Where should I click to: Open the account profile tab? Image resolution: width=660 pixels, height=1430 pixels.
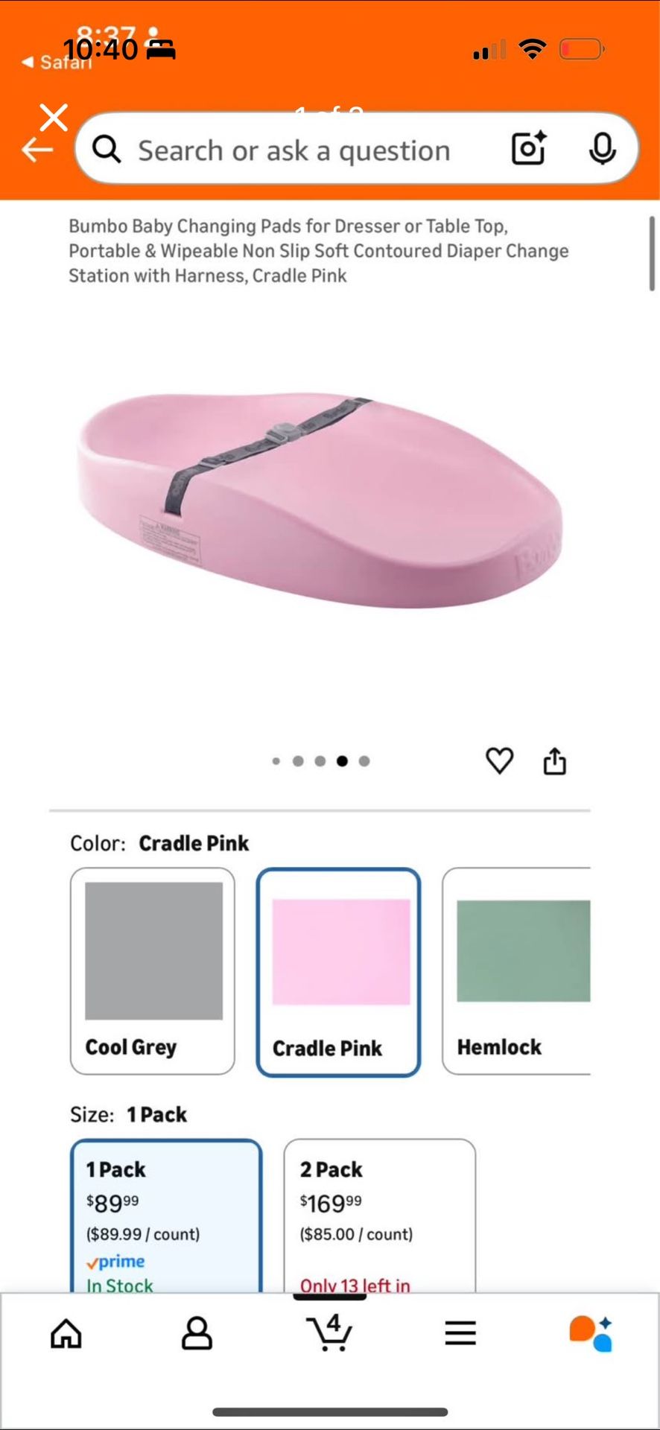(x=197, y=1333)
